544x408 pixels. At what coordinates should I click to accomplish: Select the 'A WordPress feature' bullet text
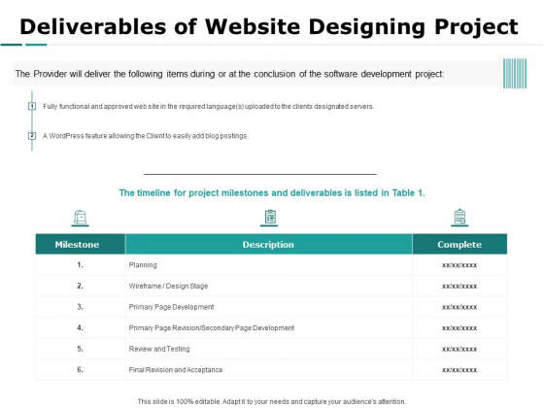click(x=146, y=136)
